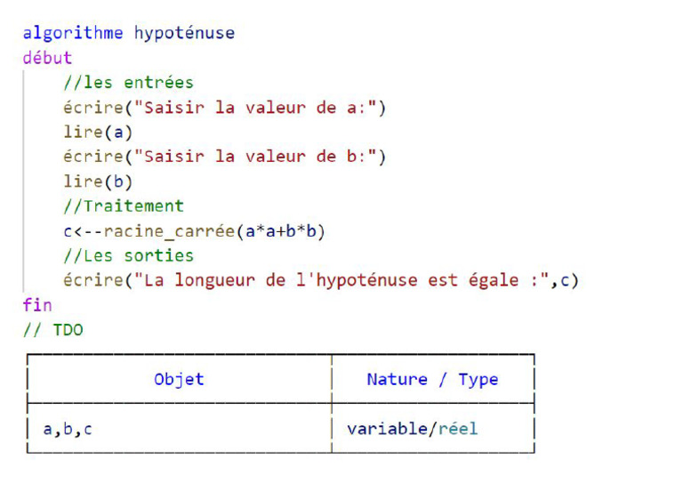683x483 pixels.
Task: Select the '//les entrées' comment line
Action: tap(128, 83)
